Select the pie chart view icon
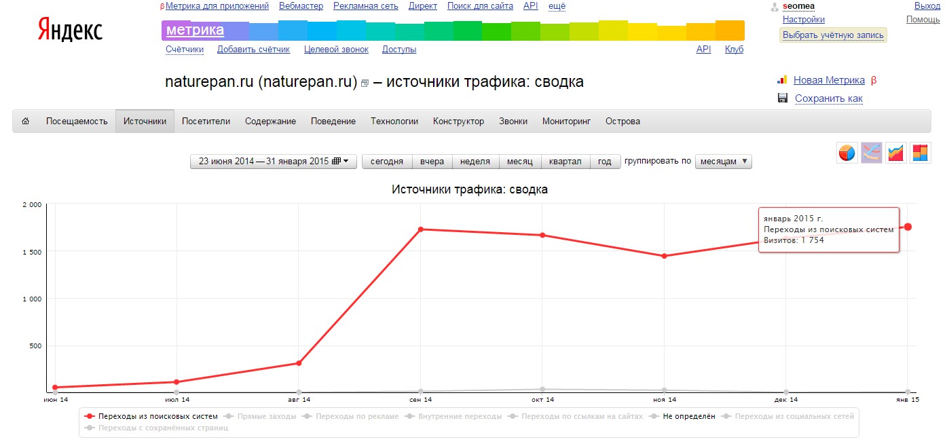The height and width of the screenshot is (446, 947). pos(847,153)
